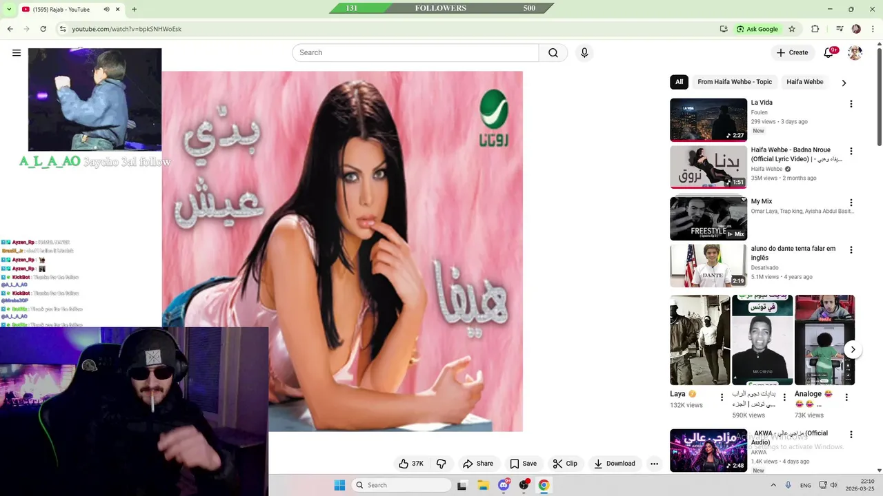This screenshot has height=496, width=883.
Task: Open Badna Nroue lyric video thumbnail
Action: [x=708, y=167]
